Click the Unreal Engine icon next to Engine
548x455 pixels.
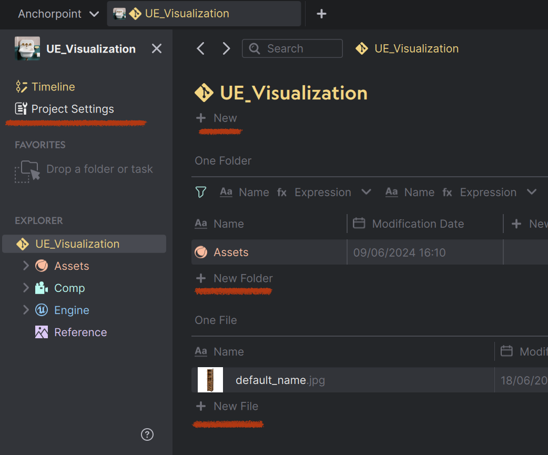pos(41,310)
